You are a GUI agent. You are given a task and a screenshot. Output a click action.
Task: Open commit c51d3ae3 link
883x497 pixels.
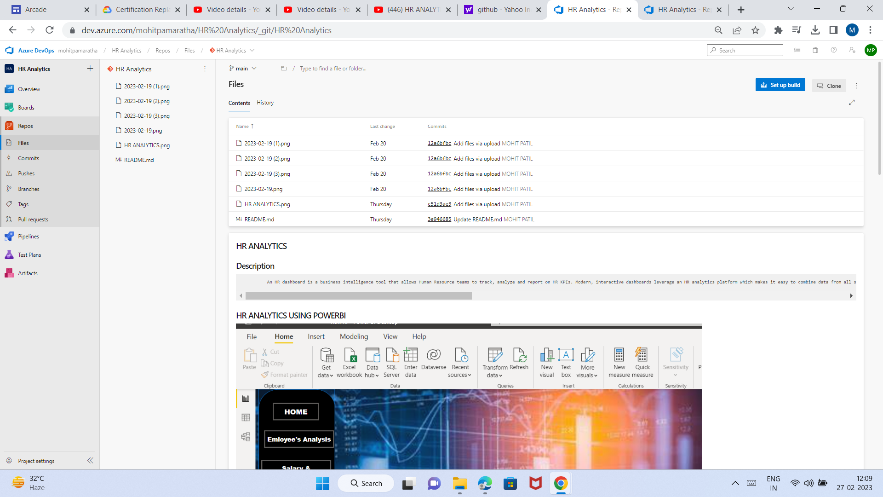coord(439,204)
